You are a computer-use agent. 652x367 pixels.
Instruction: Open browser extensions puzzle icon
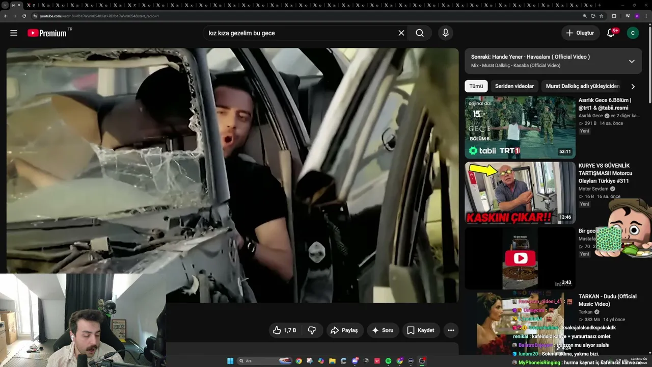point(614,16)
